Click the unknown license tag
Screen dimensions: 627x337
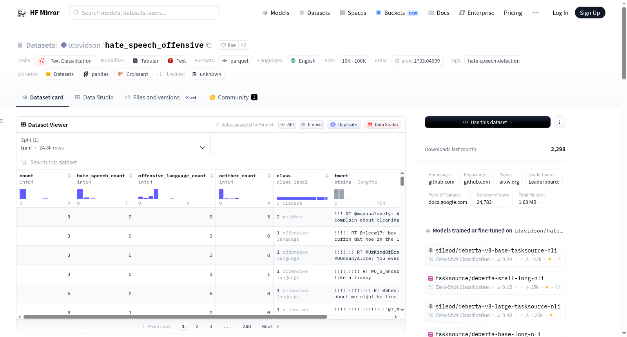tap(207, 74)
